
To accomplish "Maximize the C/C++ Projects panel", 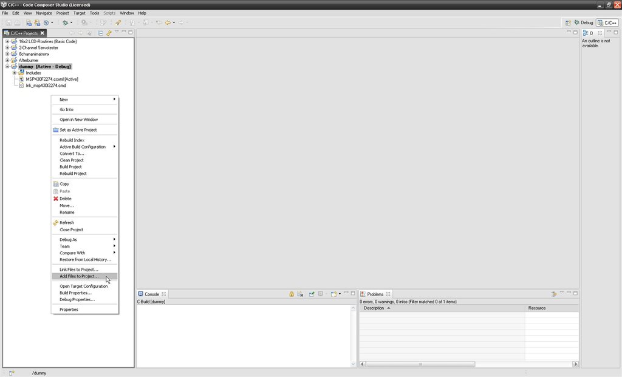I will pos(131,32).
